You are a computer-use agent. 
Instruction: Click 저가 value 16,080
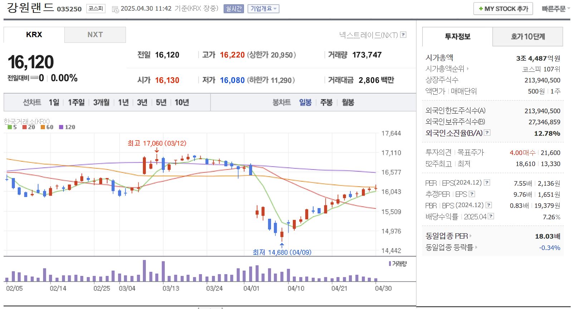click(x=232, y=80)
